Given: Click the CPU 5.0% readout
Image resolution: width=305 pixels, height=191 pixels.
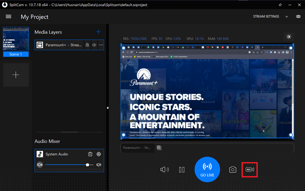Looking at the screenshot, I should (173, 39).
